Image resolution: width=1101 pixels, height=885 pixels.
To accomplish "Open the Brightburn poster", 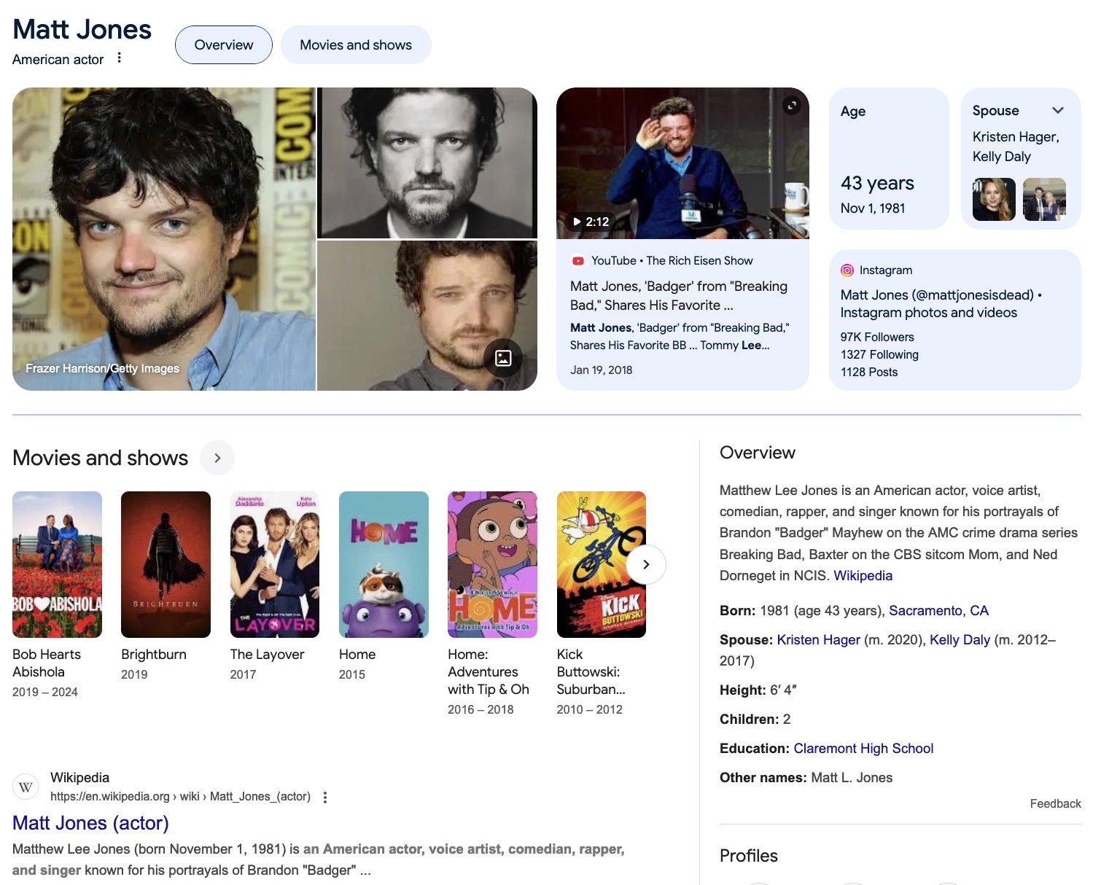I will [x=166, y=564].
